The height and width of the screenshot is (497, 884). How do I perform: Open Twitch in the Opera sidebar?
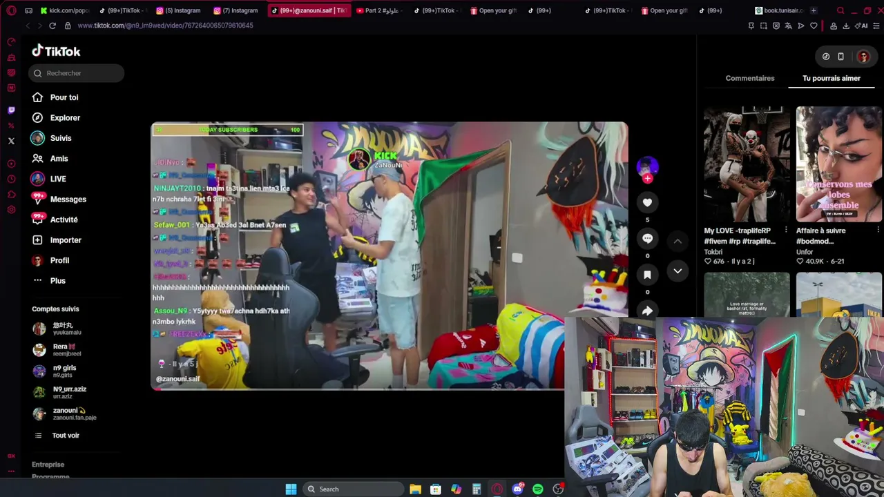click(x=11, y=110)
